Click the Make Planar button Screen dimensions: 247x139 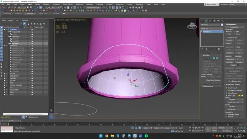click(x=230, y=59)
